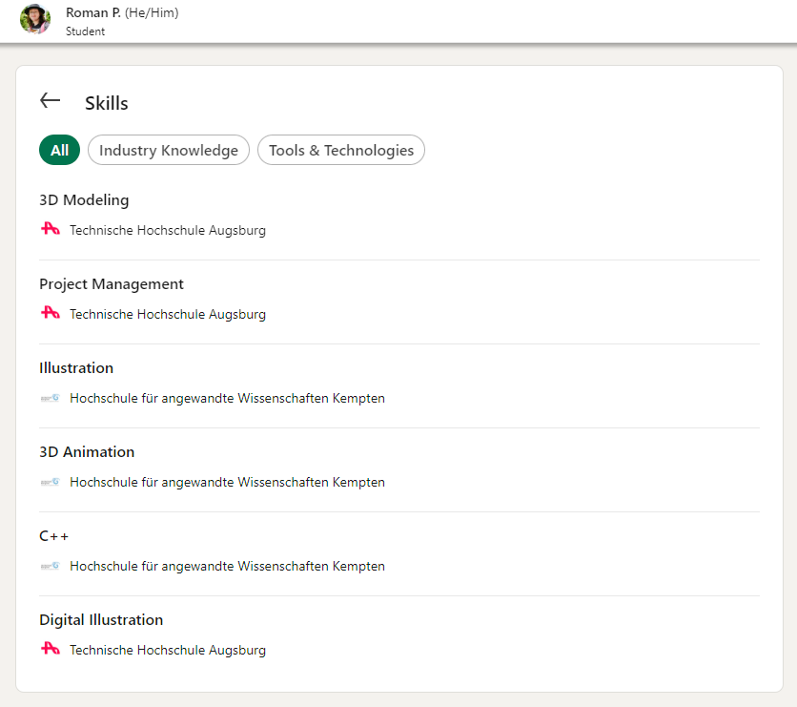Select the All skills filter
This screenshot has width=797, height=707.
coord(59,150)
